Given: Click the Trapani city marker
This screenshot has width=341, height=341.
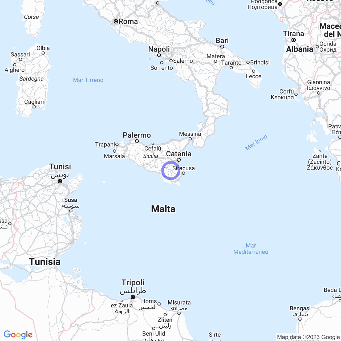Looking at the screenshot, I should pyautogui.click(x=117, y=144).
